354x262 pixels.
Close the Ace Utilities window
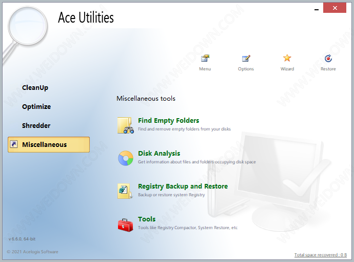pyautogui.click(x=335, y=8)
